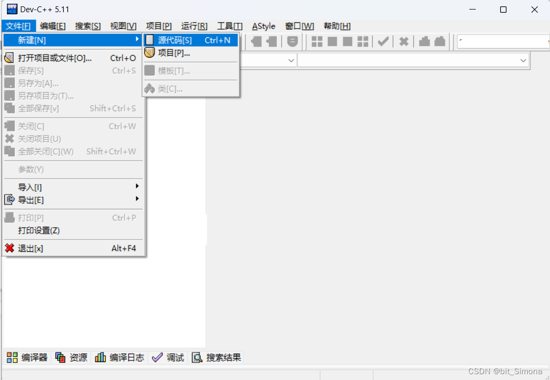The width and height of the screenshot is (550, 380).
Task: Open the 运行[R] menu
Action: pyautogui.click(x=194, y=26)
